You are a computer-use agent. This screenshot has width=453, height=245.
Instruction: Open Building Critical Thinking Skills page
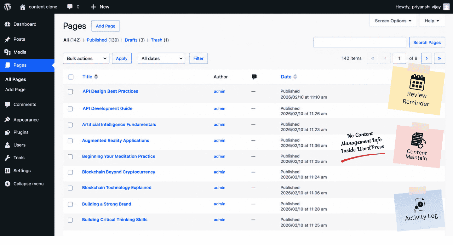coord(115,220)
